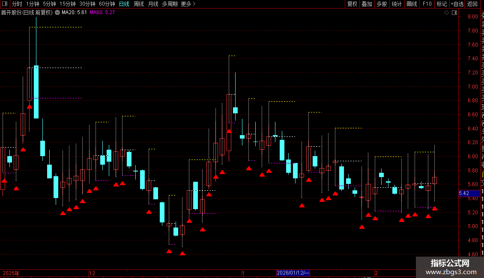The height and width of the screenshot is (278, 484).
Task: Click the MA20: 5.61 indicator label
Action: click(x=74, y=12)
